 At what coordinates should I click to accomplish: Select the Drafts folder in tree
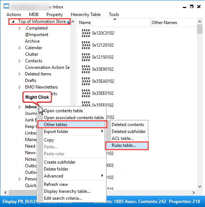(x=30, y=81)
